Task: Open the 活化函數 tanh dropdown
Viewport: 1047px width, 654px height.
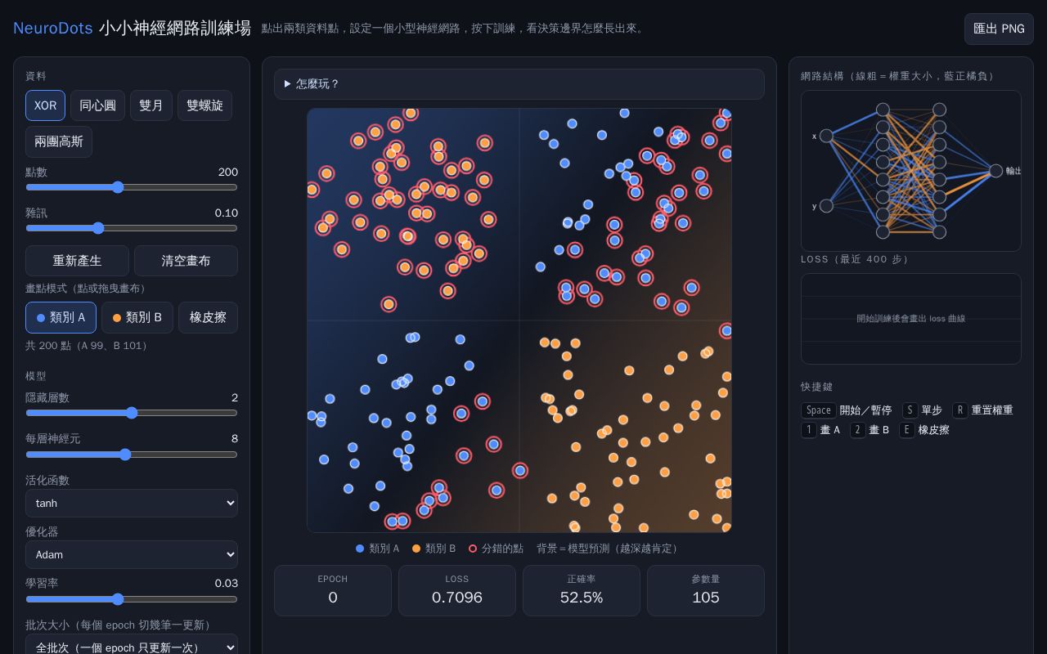Action: [x=132, y=503]
